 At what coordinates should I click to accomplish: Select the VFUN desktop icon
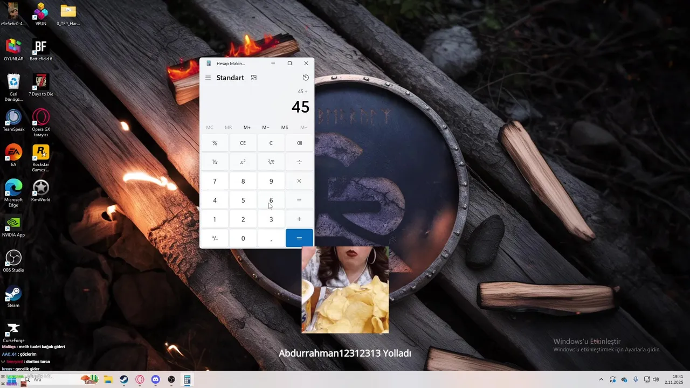tap(40, 14)
